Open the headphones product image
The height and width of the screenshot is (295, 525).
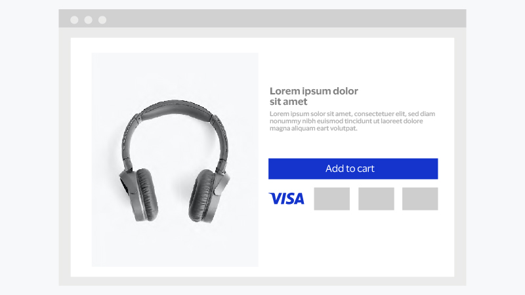pyautogui.click(x=175, y=159)
